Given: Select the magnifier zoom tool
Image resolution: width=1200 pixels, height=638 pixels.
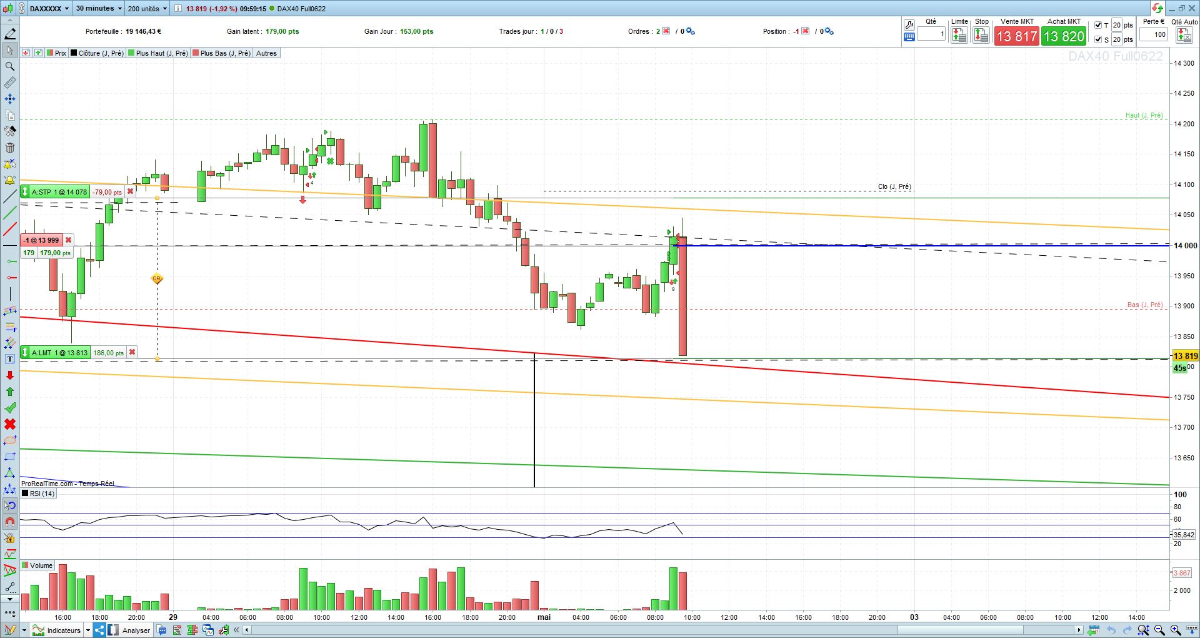Looking at the screenshot, I should pyautogui.click(x=10, y=66).
